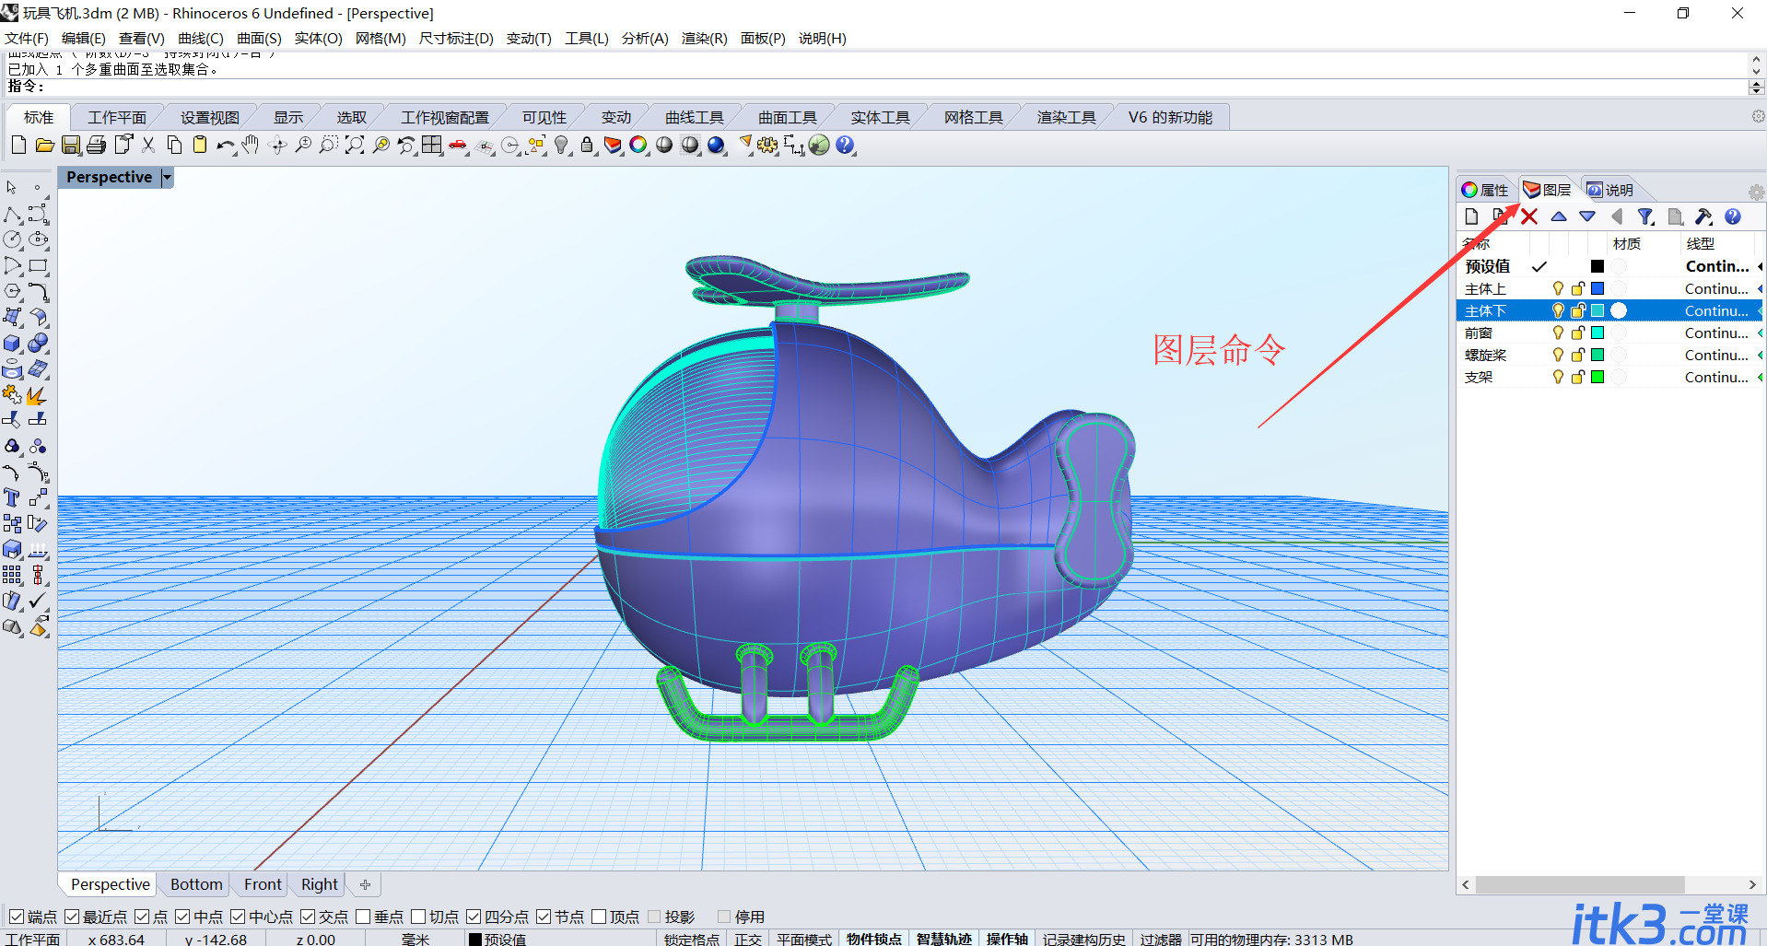Move layer up with the blue up triangle
Screen dimensions: 1767x946
(x=1559, y=216)
